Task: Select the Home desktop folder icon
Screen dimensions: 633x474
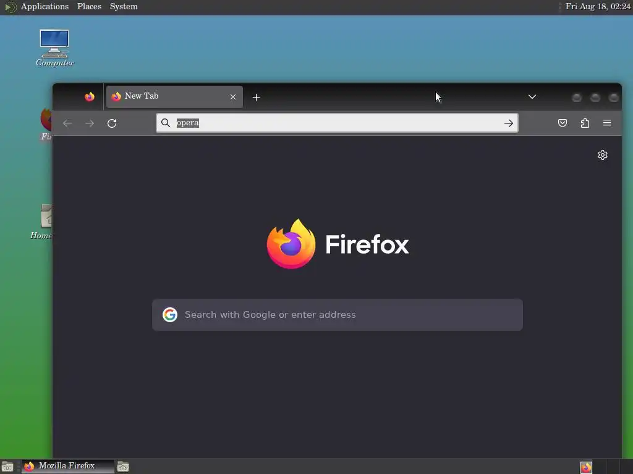Action: 43,222
